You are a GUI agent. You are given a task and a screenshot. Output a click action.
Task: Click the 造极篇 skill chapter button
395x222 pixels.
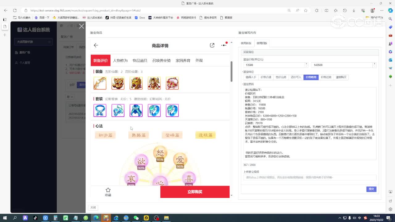click(205, 135)
